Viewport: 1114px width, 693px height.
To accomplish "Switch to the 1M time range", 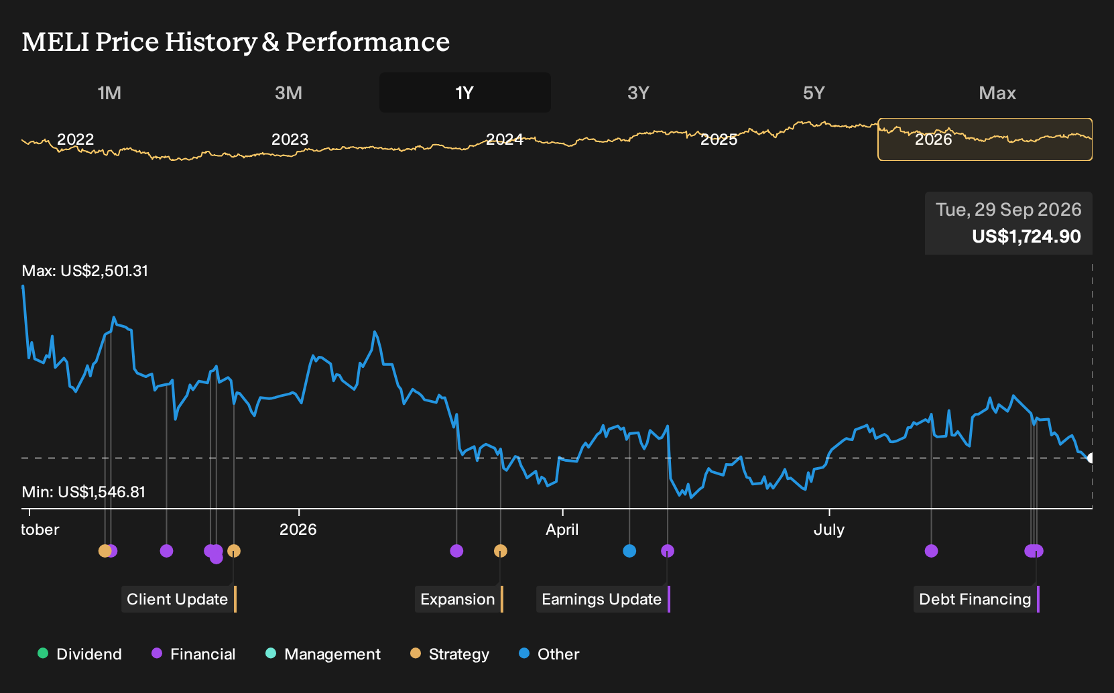I will click(x=109, y=92).
